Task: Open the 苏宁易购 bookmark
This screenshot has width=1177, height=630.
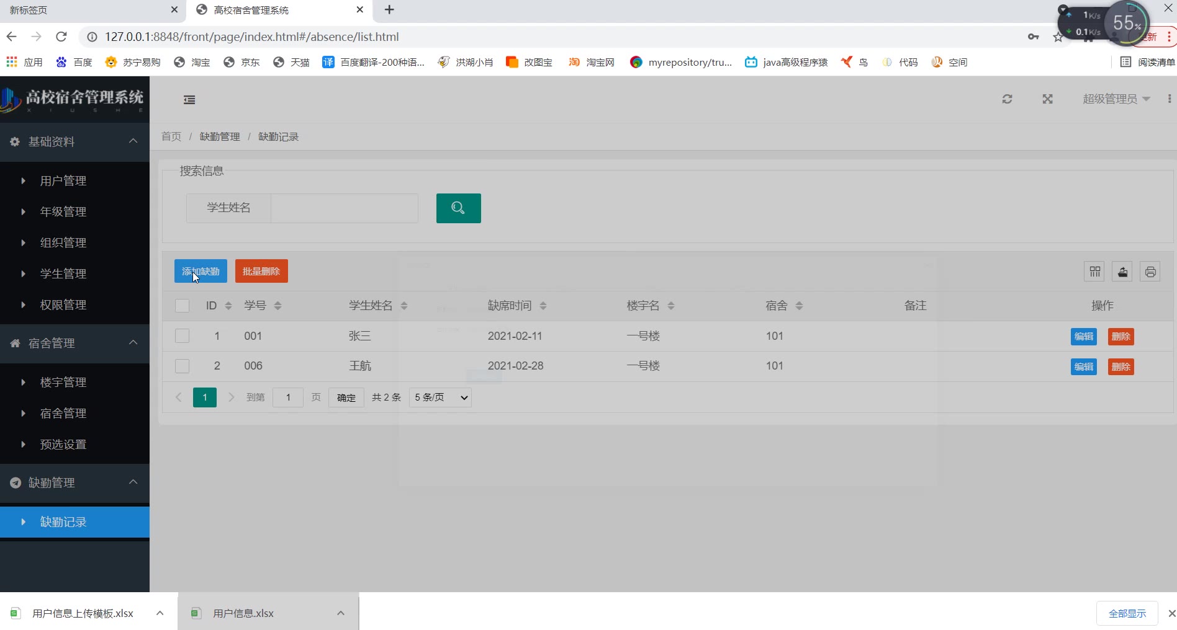Action: click(x=133, y=62)
